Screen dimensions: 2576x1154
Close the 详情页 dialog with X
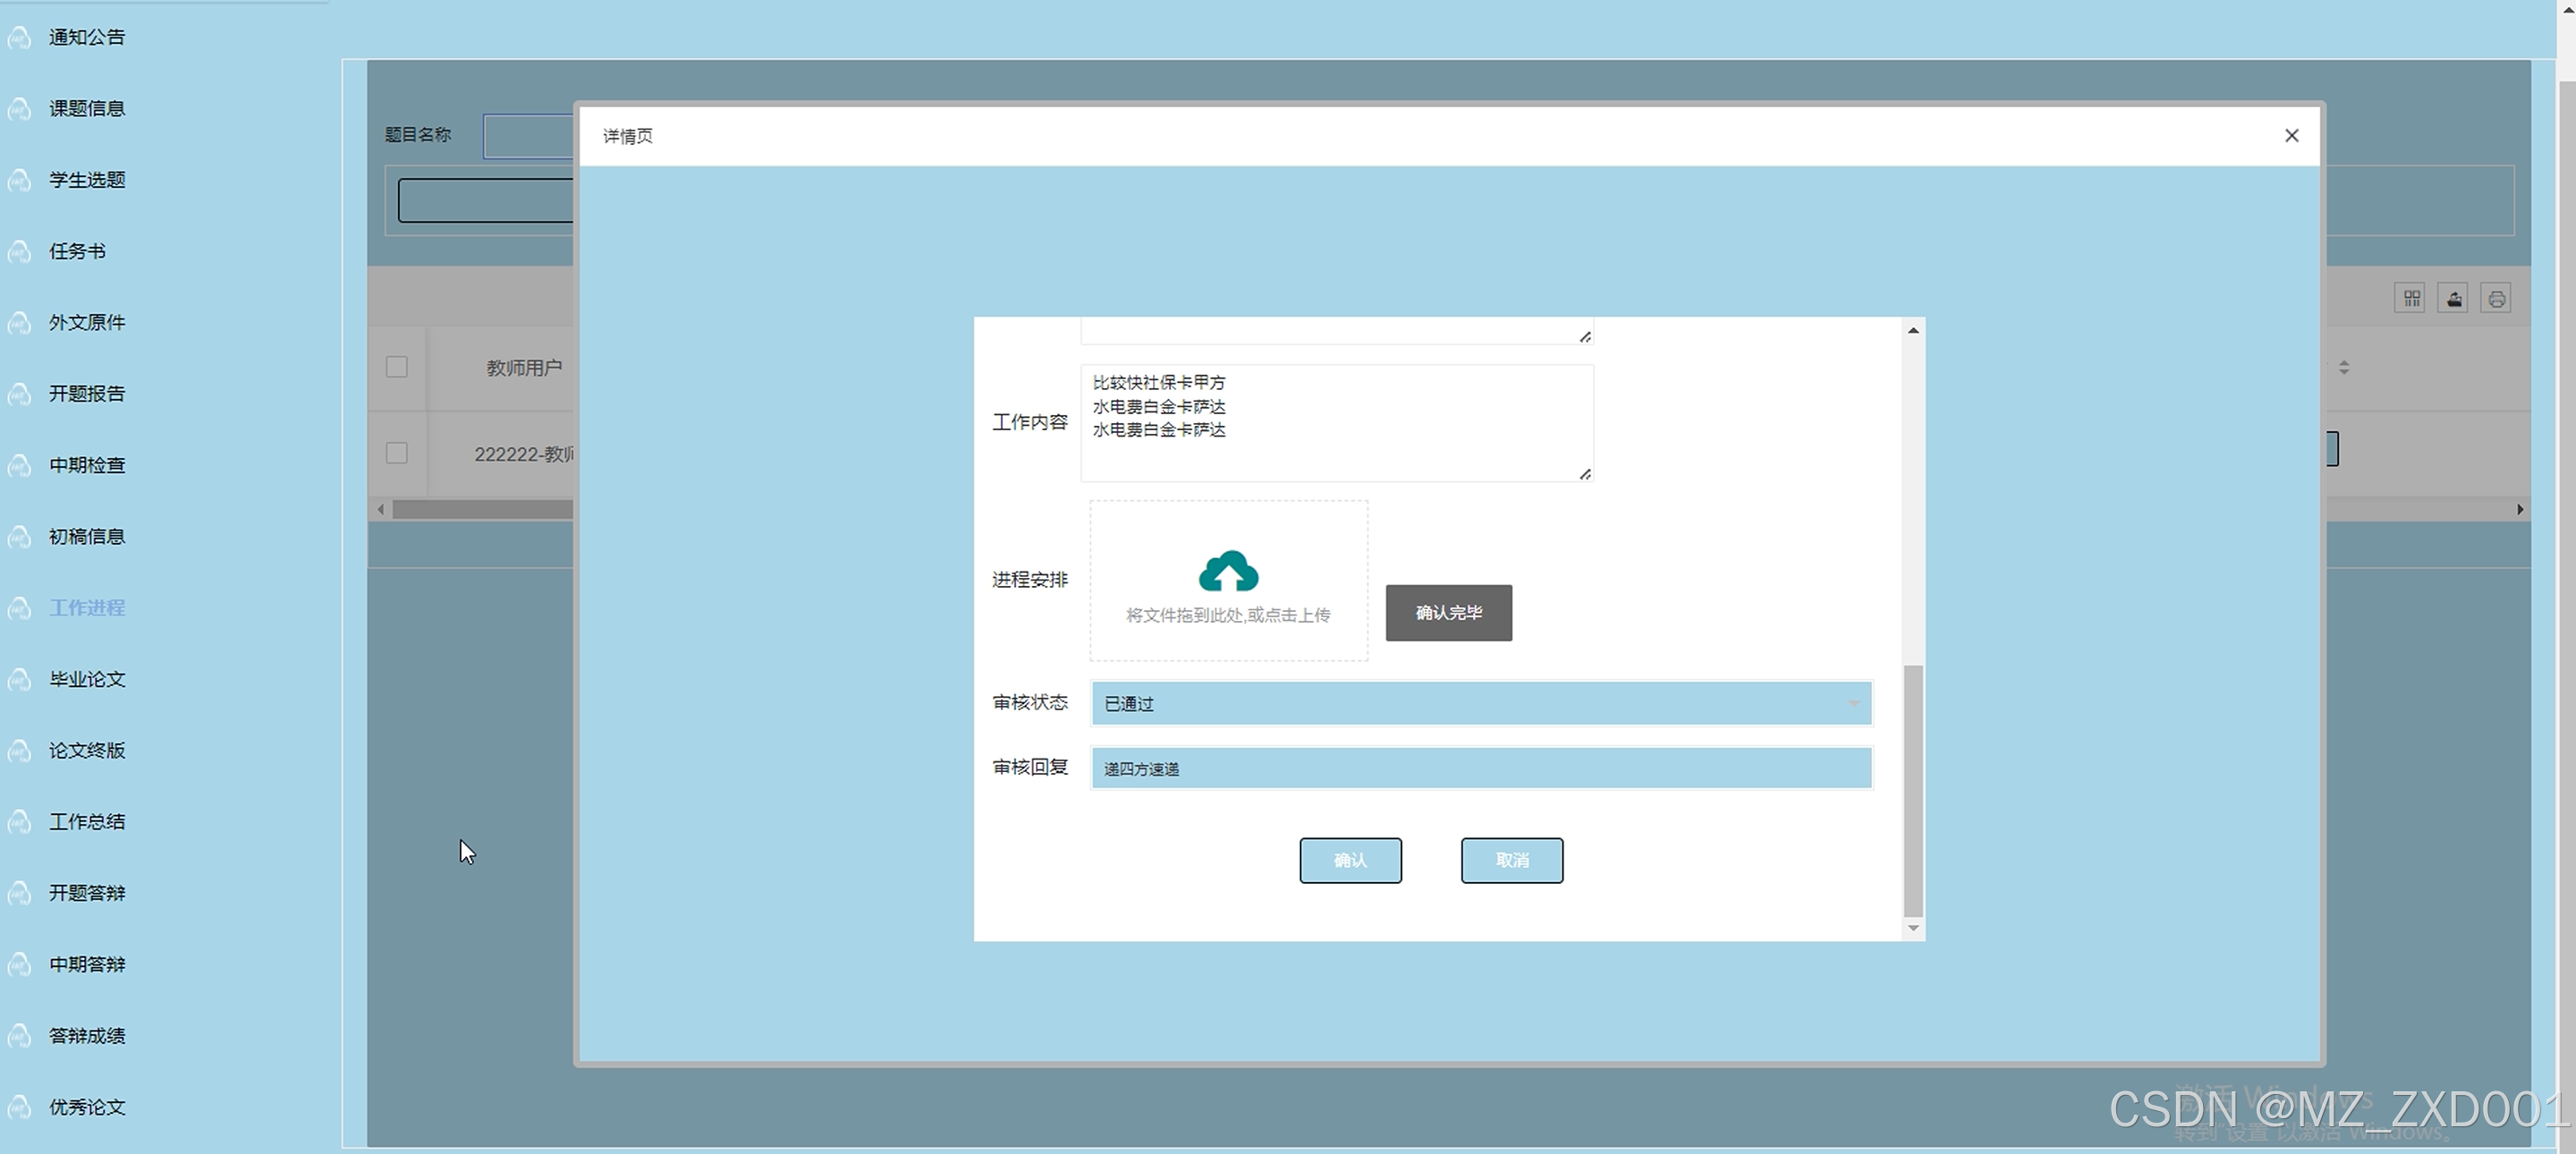[2292, 135]
